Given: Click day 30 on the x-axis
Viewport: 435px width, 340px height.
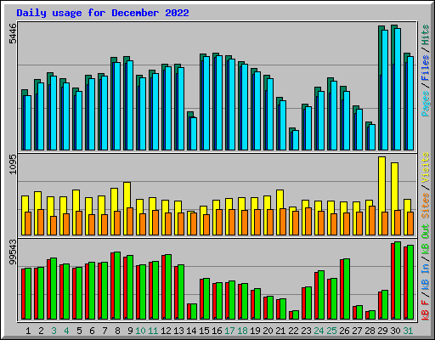Looking at the screenshot, I should [395, 331].
